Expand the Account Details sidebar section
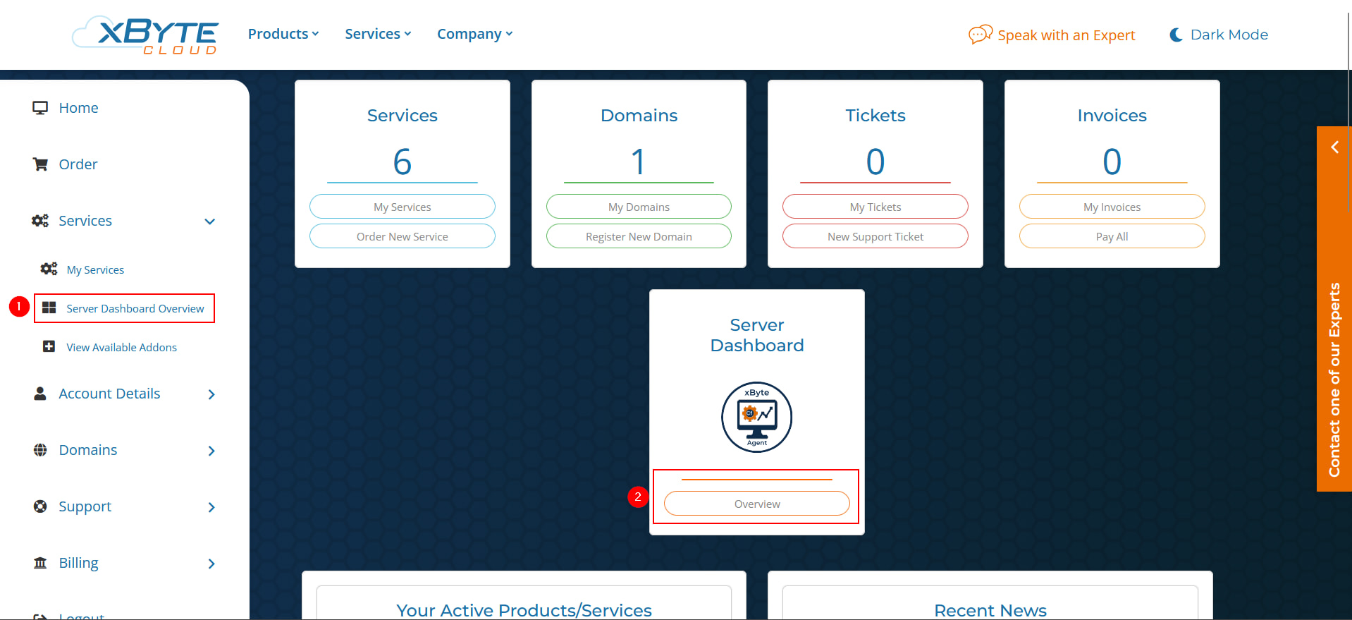 click(211, 394)
